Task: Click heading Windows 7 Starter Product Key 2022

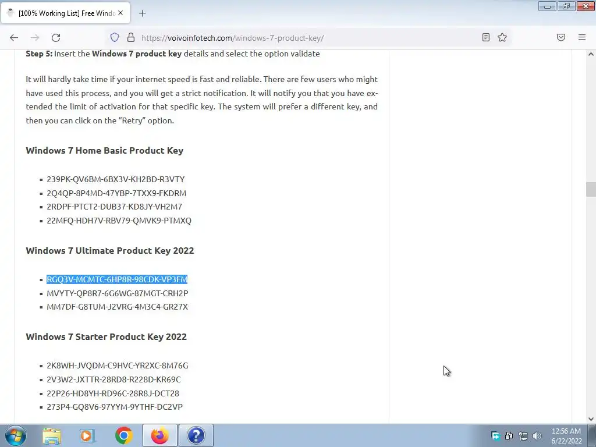Action: pyautogui.click(x=107, y=337)
